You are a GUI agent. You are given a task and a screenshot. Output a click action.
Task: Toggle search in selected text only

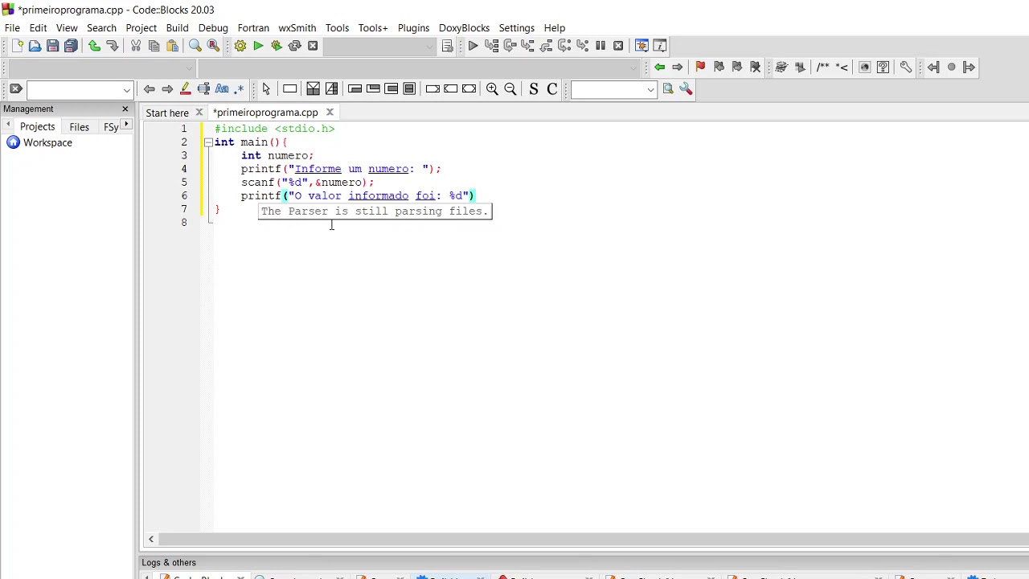(x=203, y=89)
